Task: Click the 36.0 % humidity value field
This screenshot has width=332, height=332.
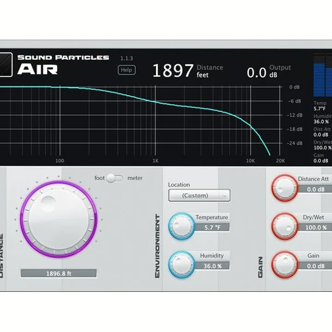Action: (x=213, y=266)
